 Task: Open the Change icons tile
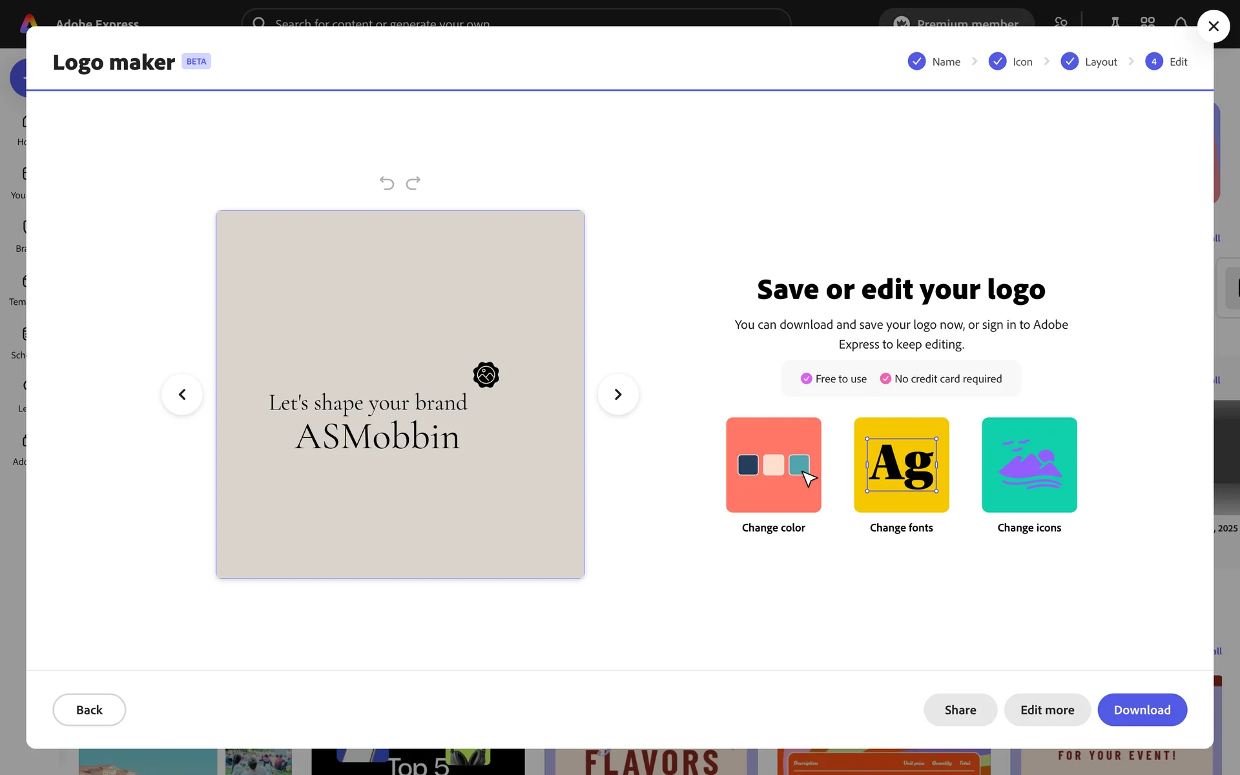tap(1029, 465)
